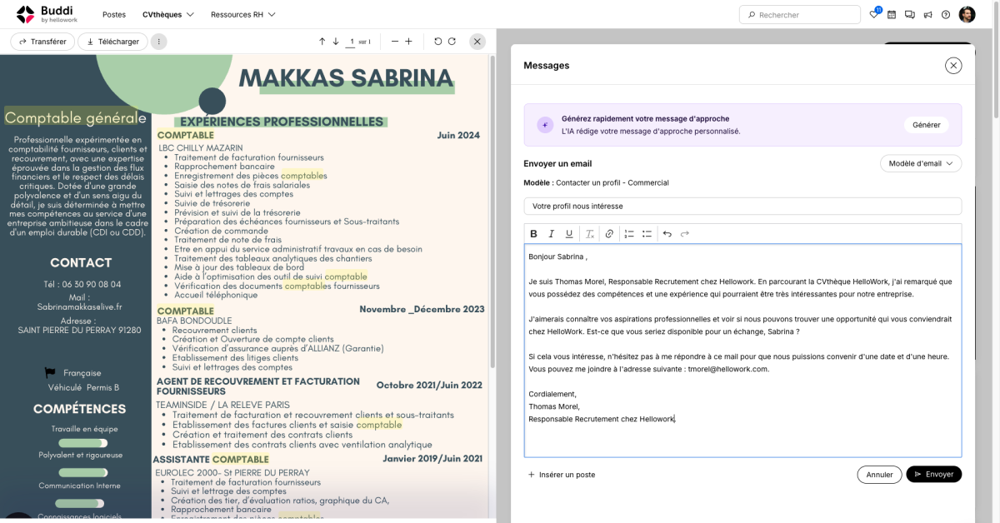
Task: Go to next CV page arrow
Action: click(x=336, y=42)
